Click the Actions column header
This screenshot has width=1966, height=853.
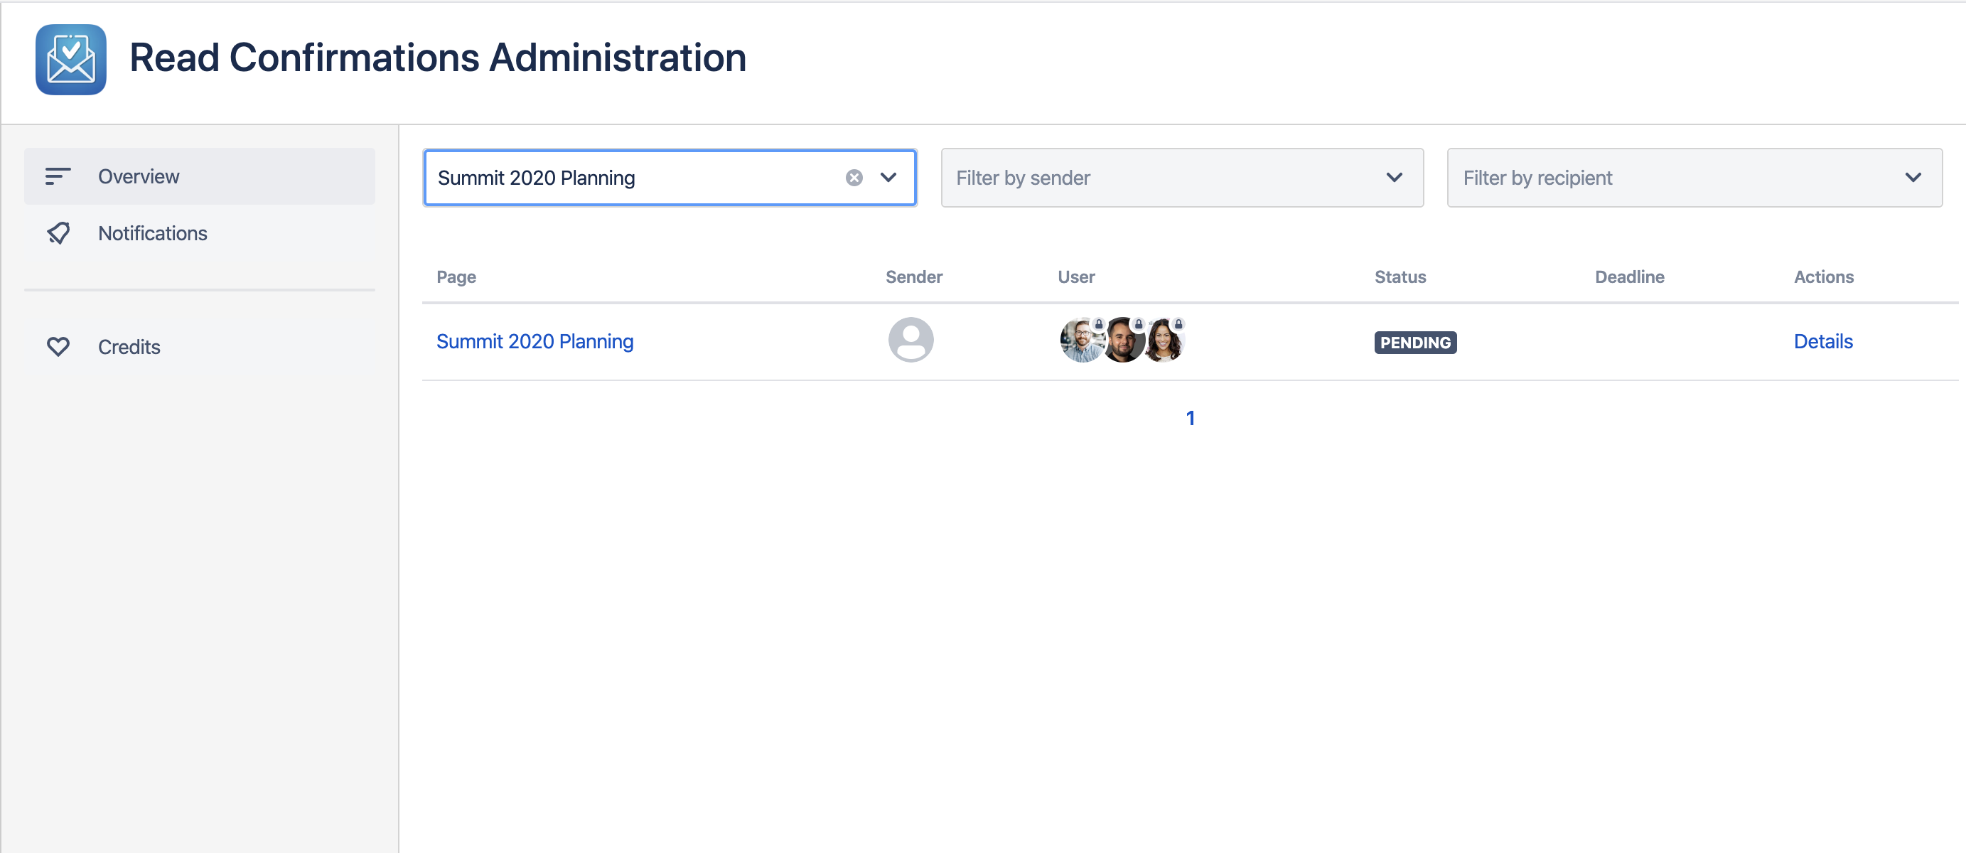[x=1823, y=277]
